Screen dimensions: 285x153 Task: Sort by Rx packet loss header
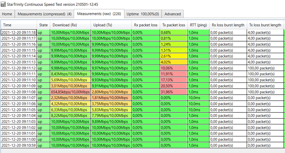[145, 25]
